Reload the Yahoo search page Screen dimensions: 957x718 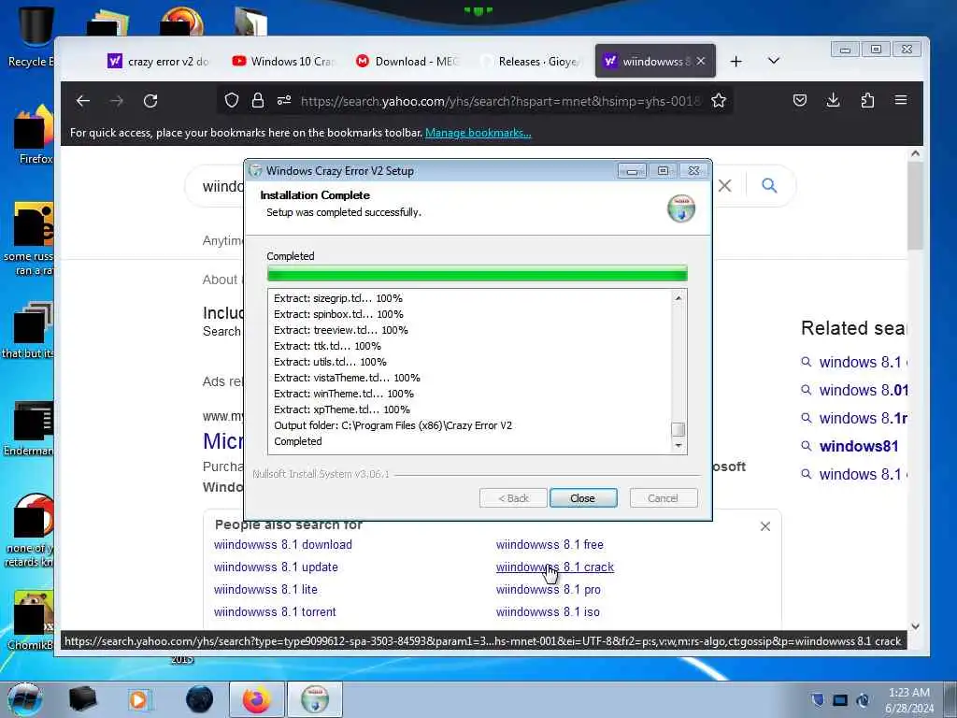(x=150, y=101)
